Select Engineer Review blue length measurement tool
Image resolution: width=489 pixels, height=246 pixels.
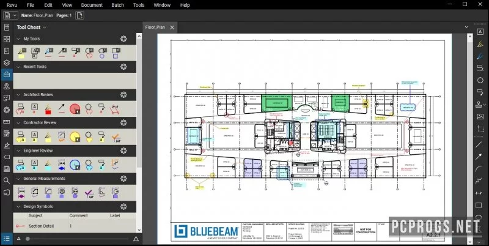pos(62,165)
